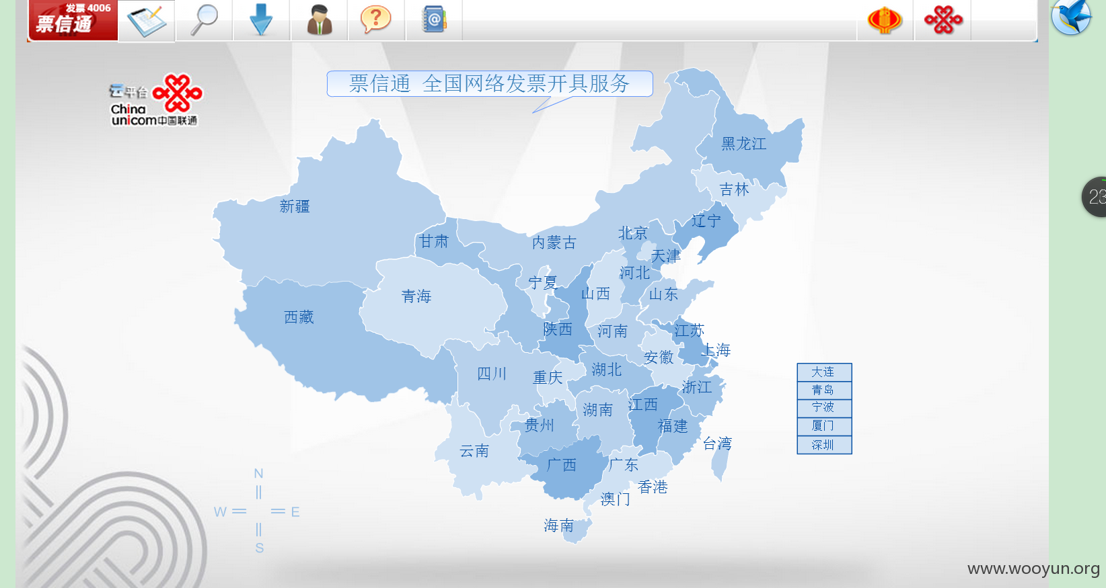
Task: Select 青岛 in the city list
Action: pos(824,390)
